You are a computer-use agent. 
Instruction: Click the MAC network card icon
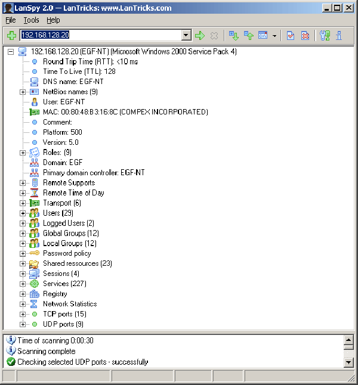click(35, 112)
